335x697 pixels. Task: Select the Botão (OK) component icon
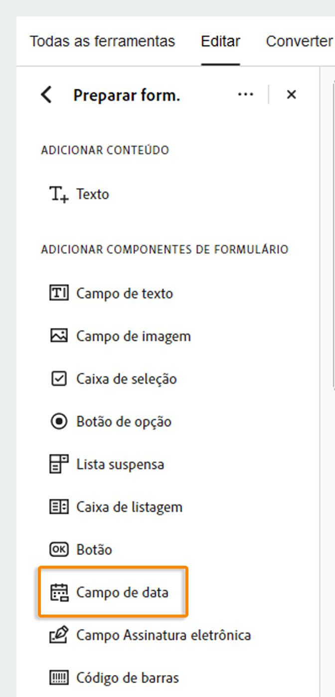click(59, 549)
